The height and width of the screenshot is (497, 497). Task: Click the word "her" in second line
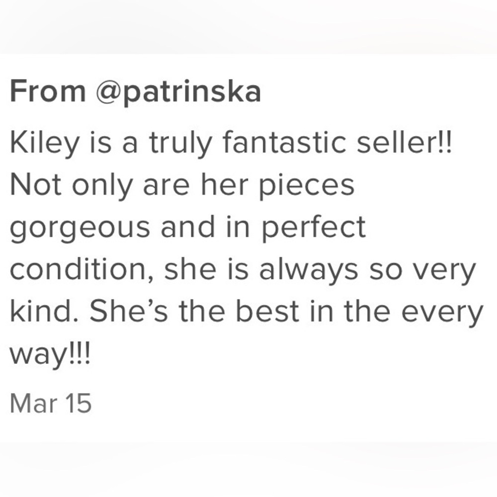pyautogui.click(x=228, y=185)
